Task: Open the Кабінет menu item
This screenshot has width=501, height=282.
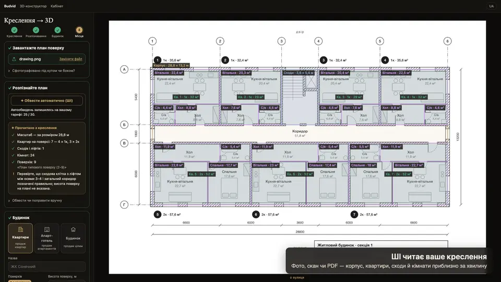Action: [x=57, y=6]
